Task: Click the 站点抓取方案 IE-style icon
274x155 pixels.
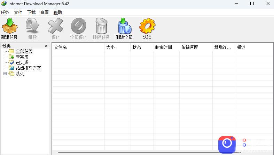Action: pos(11,68)
